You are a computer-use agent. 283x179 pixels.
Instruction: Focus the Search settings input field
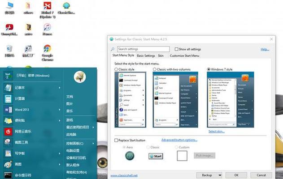pos(144,49)
